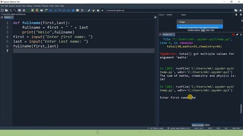Click working directory path field
The height and width of the screenshot is (136, 243).
[x=169, y=10]
